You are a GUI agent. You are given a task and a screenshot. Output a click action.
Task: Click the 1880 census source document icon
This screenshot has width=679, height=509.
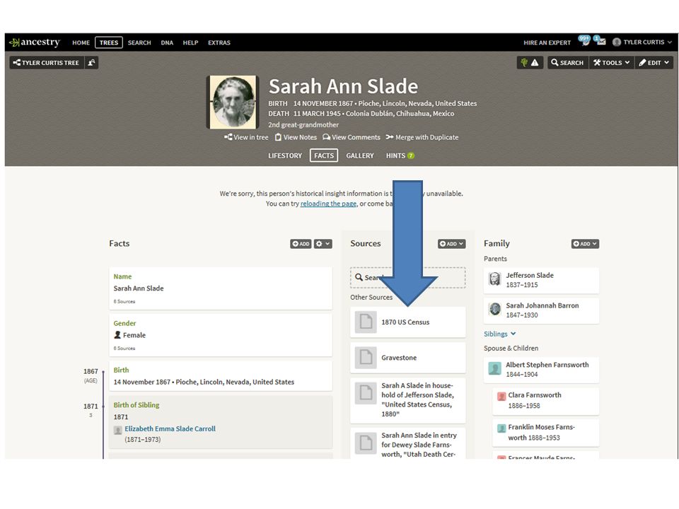[x=366, y=394]
